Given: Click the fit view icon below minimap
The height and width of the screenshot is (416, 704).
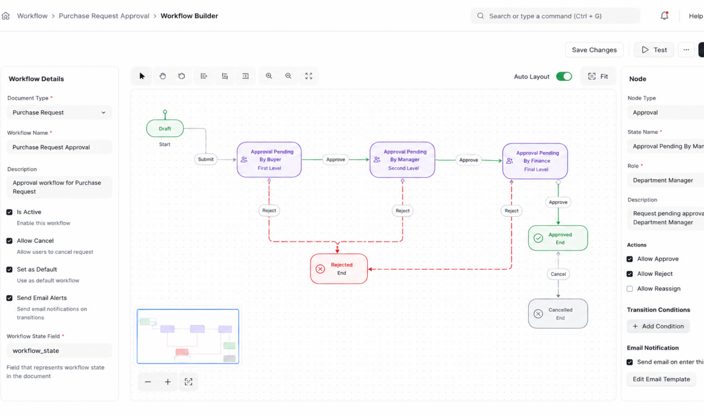Looking at the screenshot, I should tap(189, 382).
